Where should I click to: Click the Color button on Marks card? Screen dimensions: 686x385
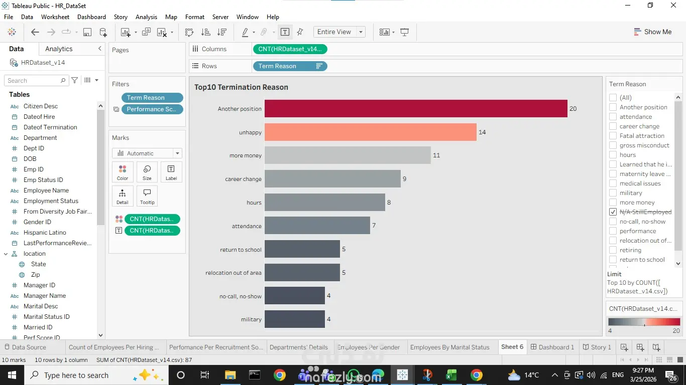(123, 172)
